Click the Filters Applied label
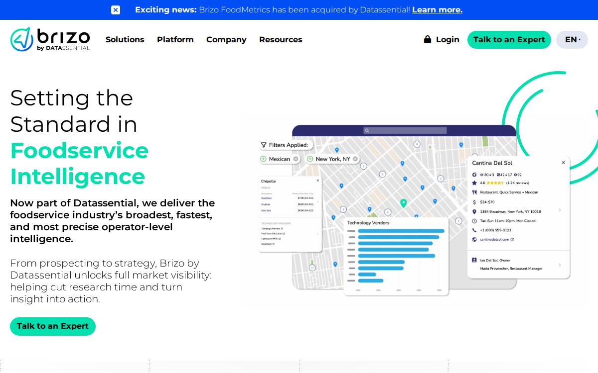This screenshot has width=598, height=373. 289,145
